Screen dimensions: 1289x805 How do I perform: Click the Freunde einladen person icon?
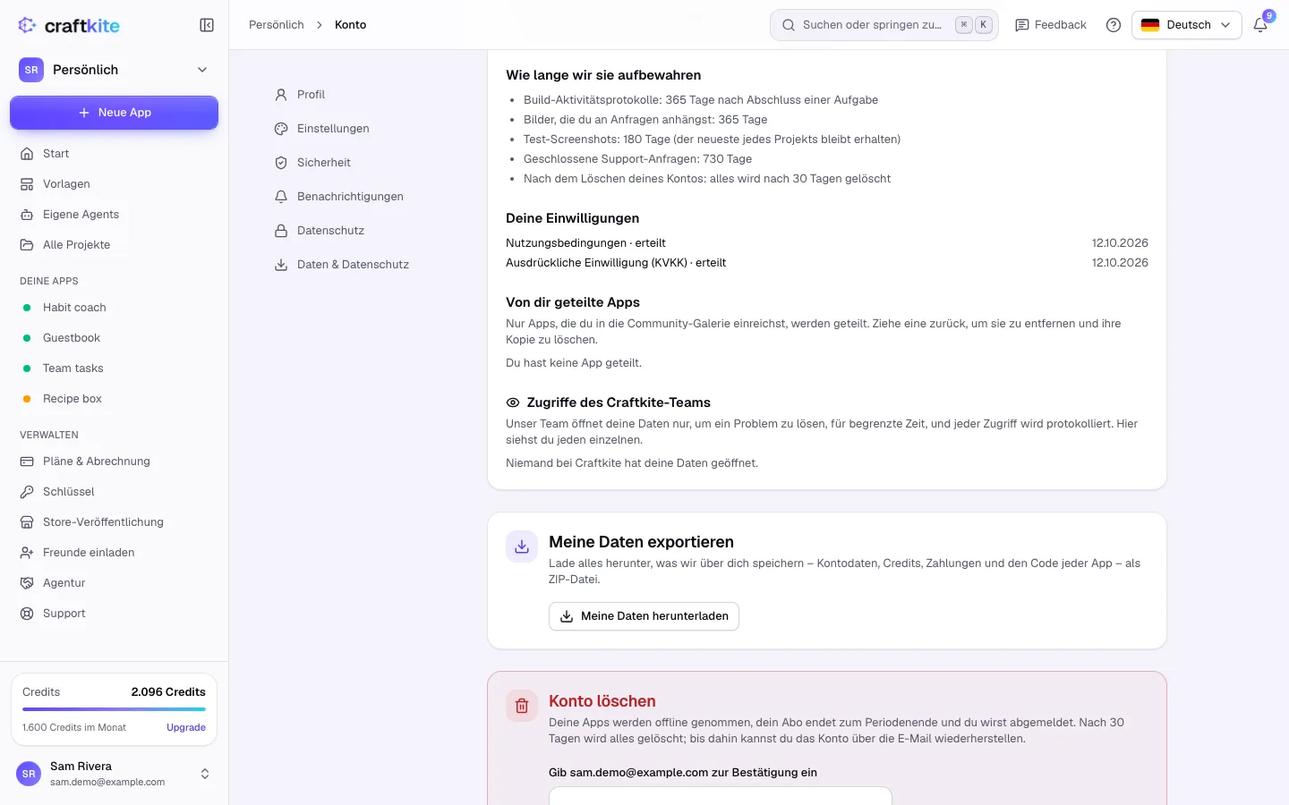click(x=27, y=553)
